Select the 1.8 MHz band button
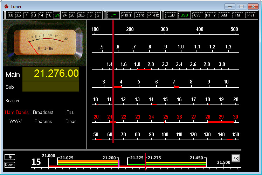The width and height of the screenshot is (262, 175). (11, 15)
